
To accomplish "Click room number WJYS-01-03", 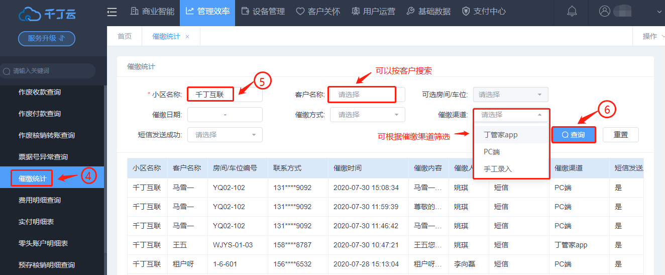I will point(233,245).
